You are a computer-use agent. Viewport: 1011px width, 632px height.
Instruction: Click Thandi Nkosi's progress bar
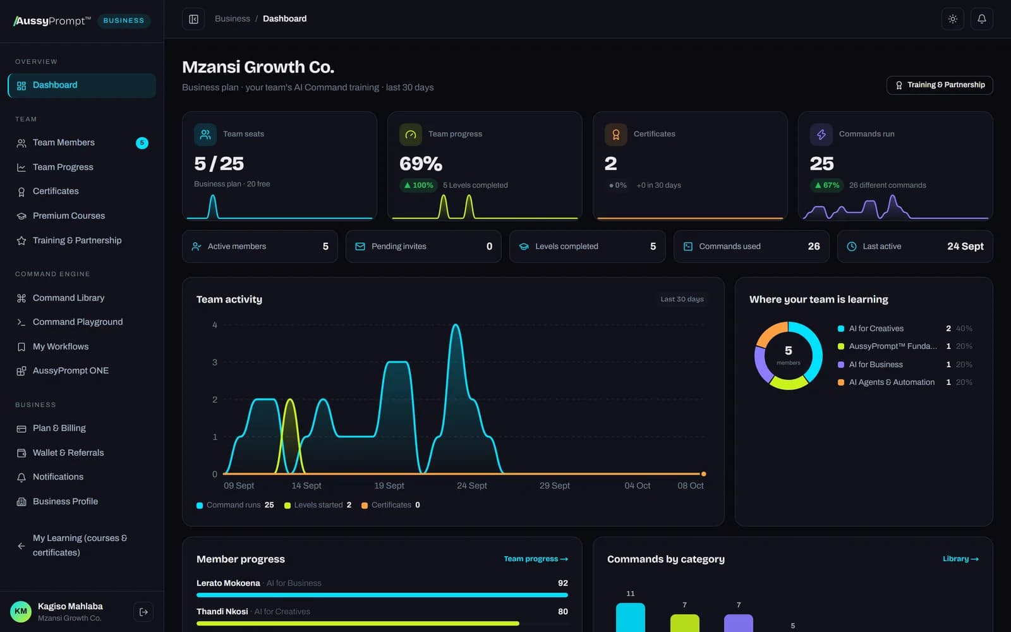(382, 623)
